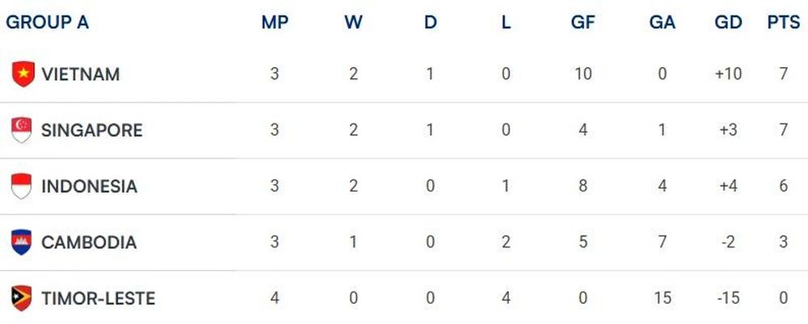This screenshot has height=324, width=808.
Task: Click the W column header
Action: pyautogui.click(x=354, y=23)
